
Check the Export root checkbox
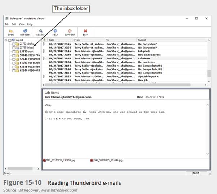point(10,40)
